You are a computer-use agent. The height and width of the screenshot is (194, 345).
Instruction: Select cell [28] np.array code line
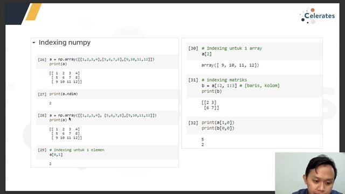tap(103, 115)
